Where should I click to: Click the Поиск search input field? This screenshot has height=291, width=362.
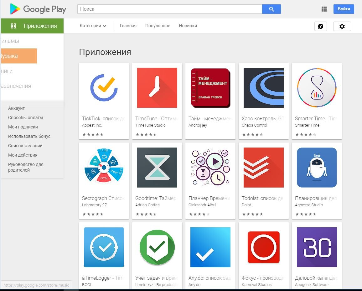[x=169, y=9]
